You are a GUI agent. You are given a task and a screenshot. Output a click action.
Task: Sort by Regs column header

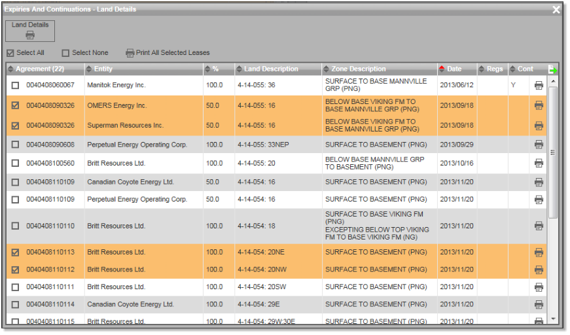click(493, 69)
